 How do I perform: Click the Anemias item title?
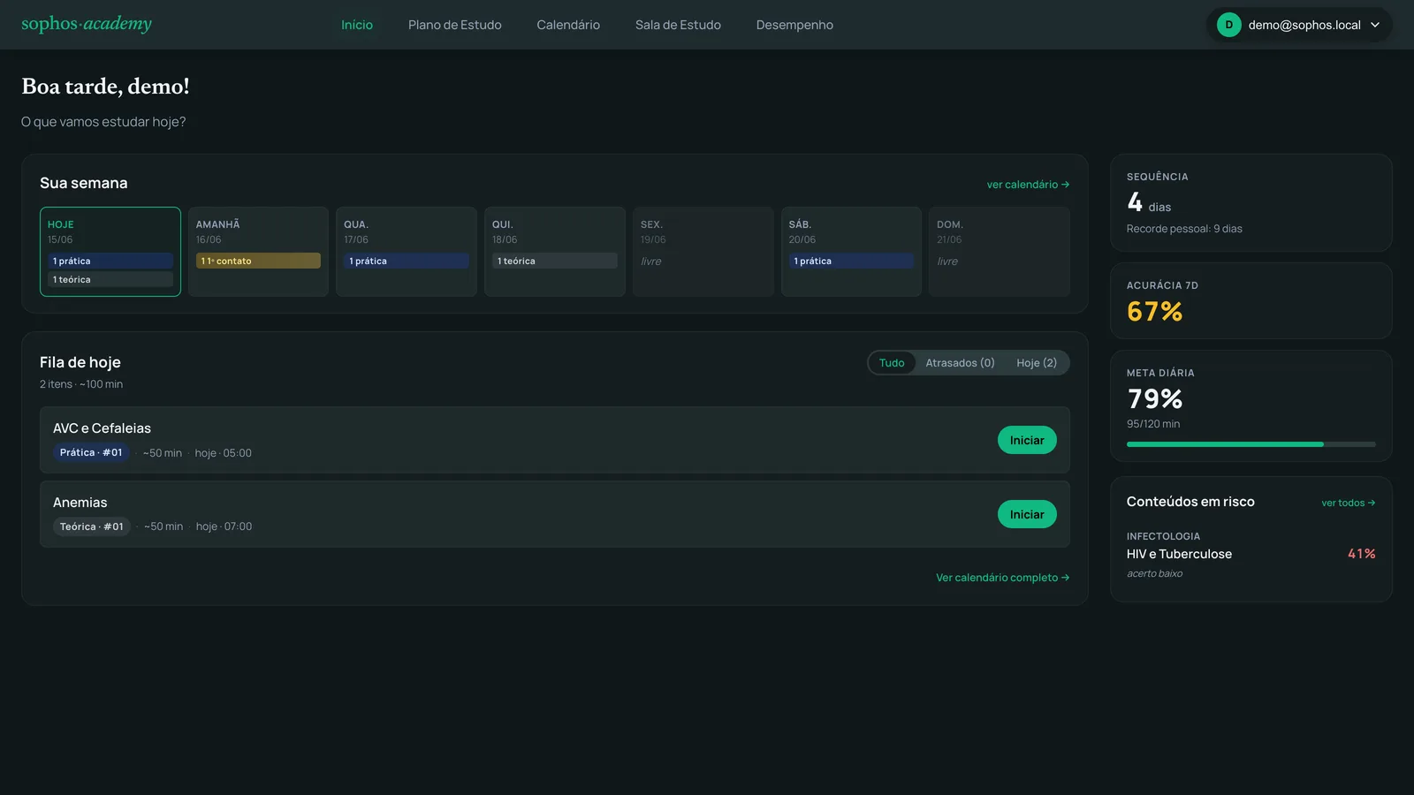[80, 503]
